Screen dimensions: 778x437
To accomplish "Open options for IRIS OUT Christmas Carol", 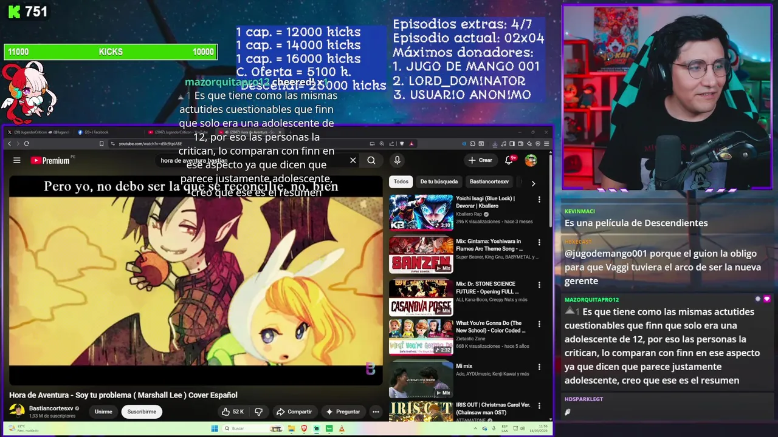I will coord(539,405).
